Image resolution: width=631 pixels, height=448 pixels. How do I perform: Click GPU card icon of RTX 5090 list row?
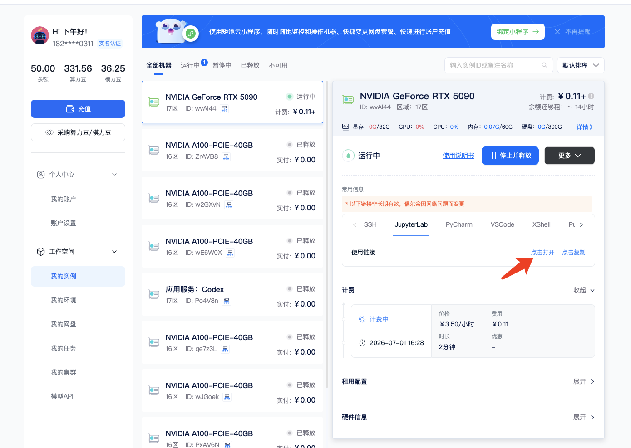click(x=154, y=102)
